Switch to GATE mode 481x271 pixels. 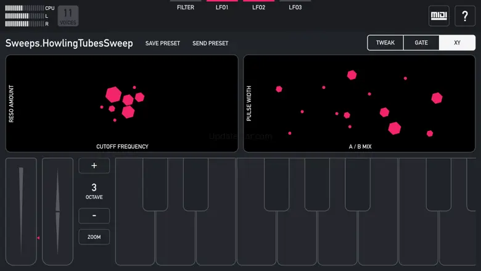[x=421, y=43]
